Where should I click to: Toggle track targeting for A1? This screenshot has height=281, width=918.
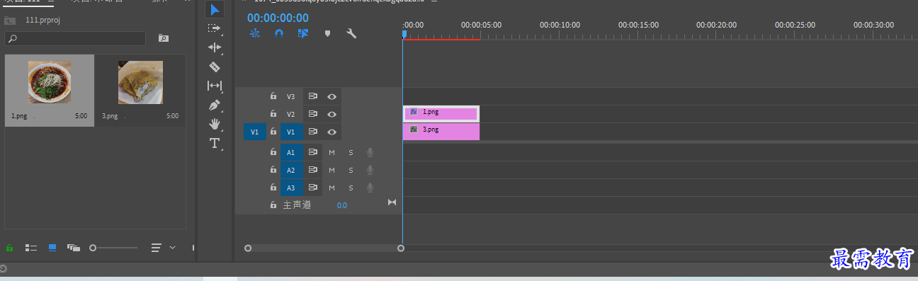click(290, 152)
